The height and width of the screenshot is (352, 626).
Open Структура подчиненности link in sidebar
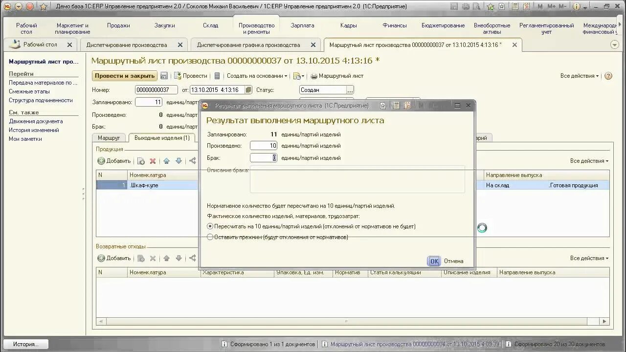(41, 100)
